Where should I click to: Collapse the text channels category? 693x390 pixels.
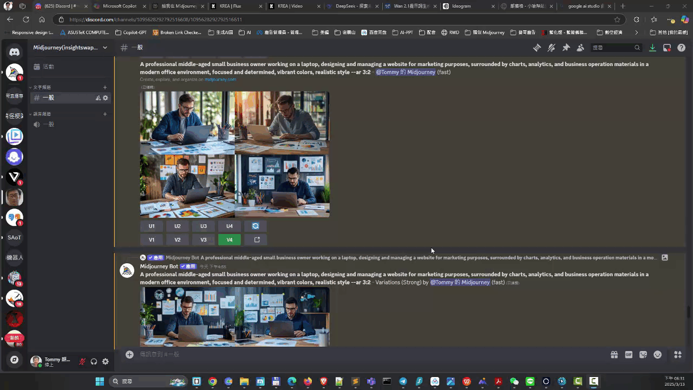tap(42, 87)
